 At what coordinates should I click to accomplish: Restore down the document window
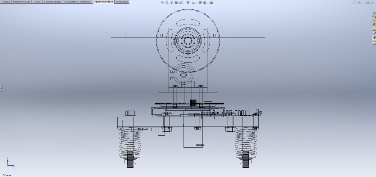click(x=368, y=3)
